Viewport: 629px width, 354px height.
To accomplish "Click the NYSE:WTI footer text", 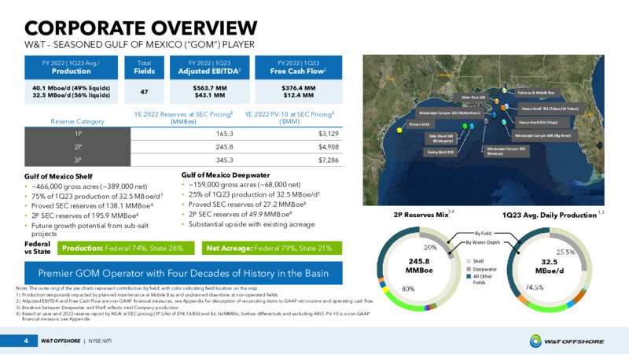I will point(100,341).
